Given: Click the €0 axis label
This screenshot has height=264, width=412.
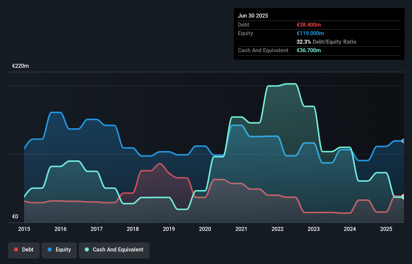Looking at the screenshot, I should [x=15, y=216].
